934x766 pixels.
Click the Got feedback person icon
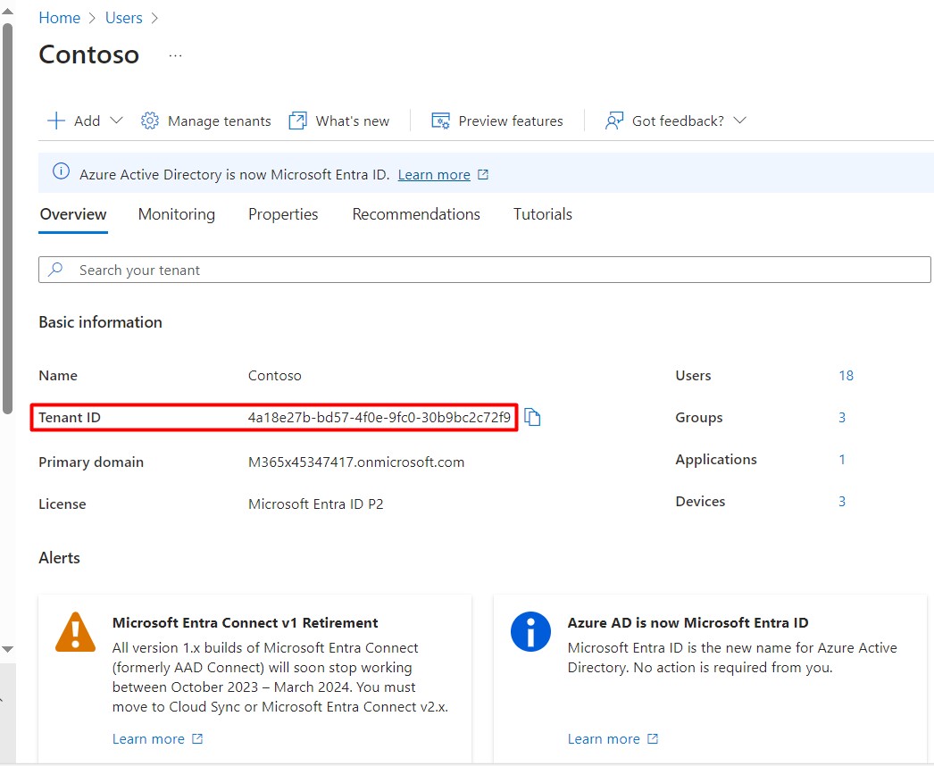[x=614, y=121]
